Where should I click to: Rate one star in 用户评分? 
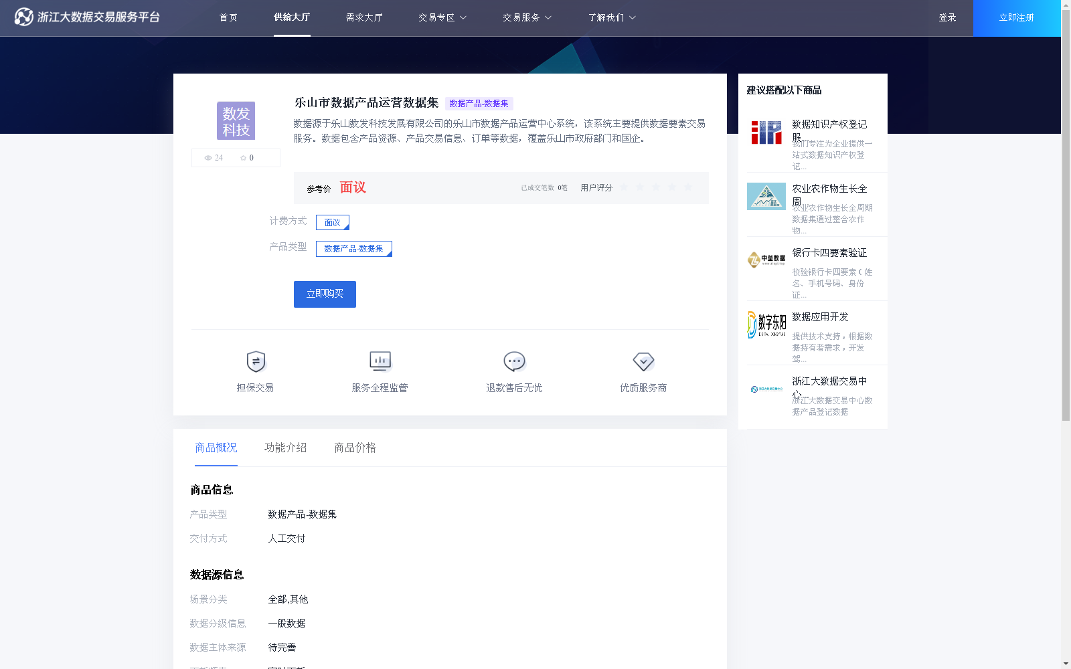(x=624, y=187)
